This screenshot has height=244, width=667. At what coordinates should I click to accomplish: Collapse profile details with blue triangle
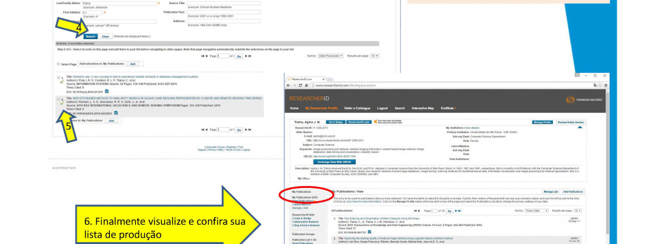(580, 127)
